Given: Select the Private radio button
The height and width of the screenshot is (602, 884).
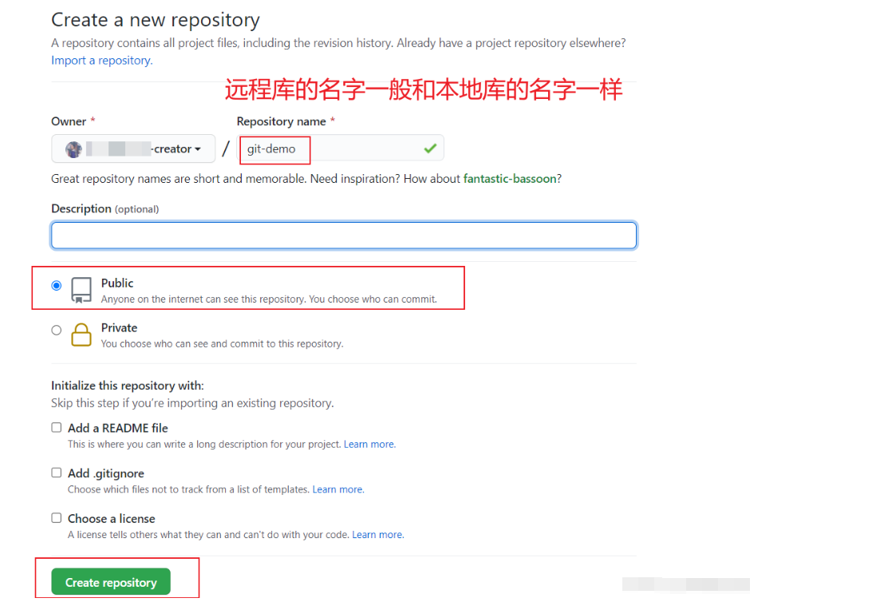Looking at the screenshot, I should pyautogui.click(x=57, y=330).
